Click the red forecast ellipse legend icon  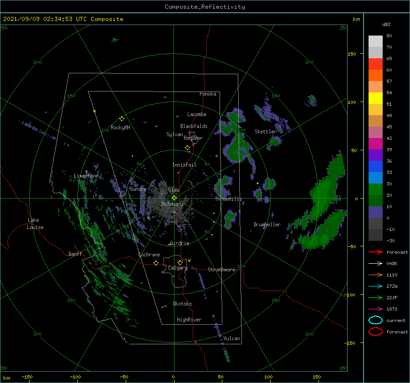point(375,332)
